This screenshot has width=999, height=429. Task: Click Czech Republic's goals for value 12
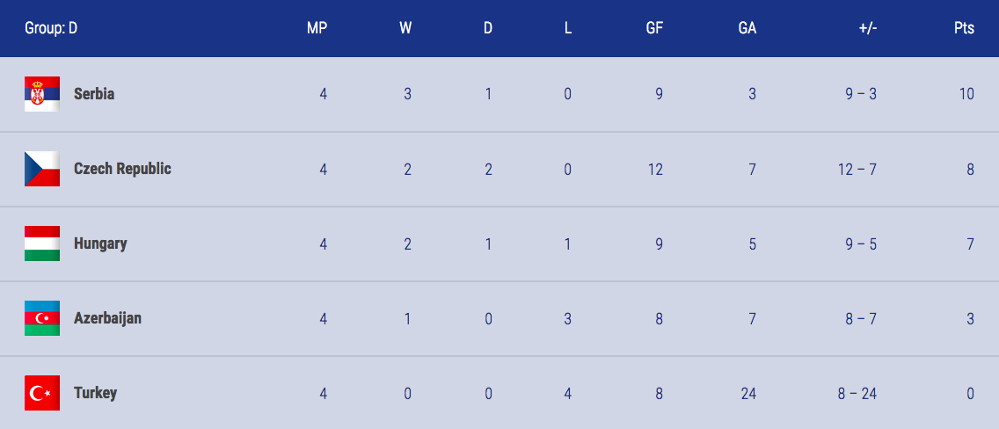click(654, 170)
